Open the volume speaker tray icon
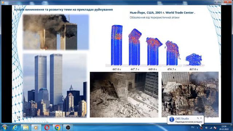The height and width of the screenshot is (131, 233). [206, 128]
